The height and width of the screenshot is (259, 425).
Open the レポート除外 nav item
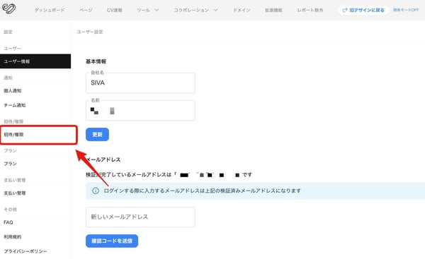tap(310, 11)
